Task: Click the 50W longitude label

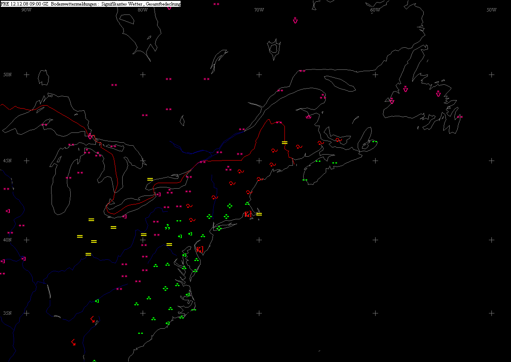Action: pyautogui.click(x=491, y=10)
